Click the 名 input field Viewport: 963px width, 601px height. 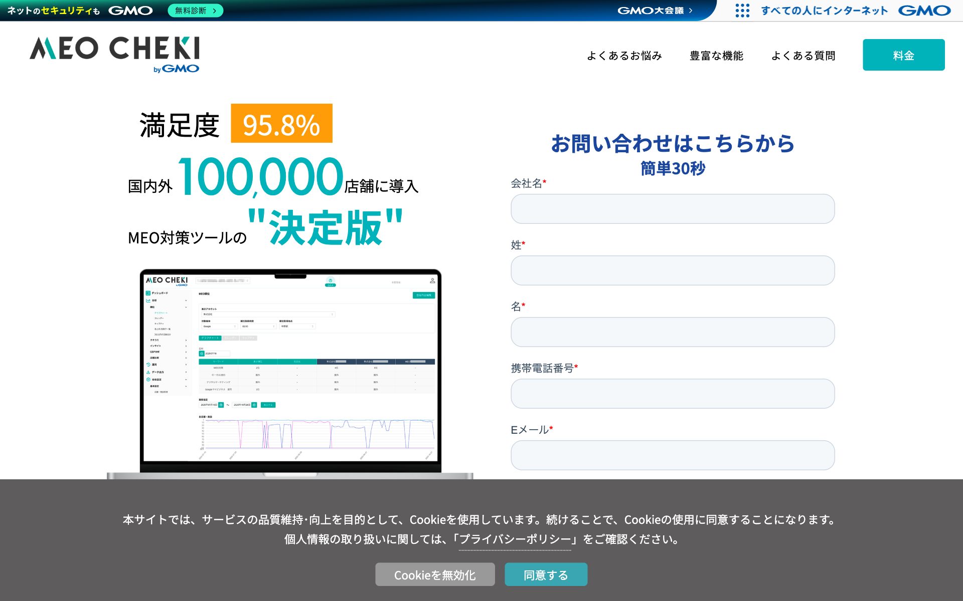673,332
